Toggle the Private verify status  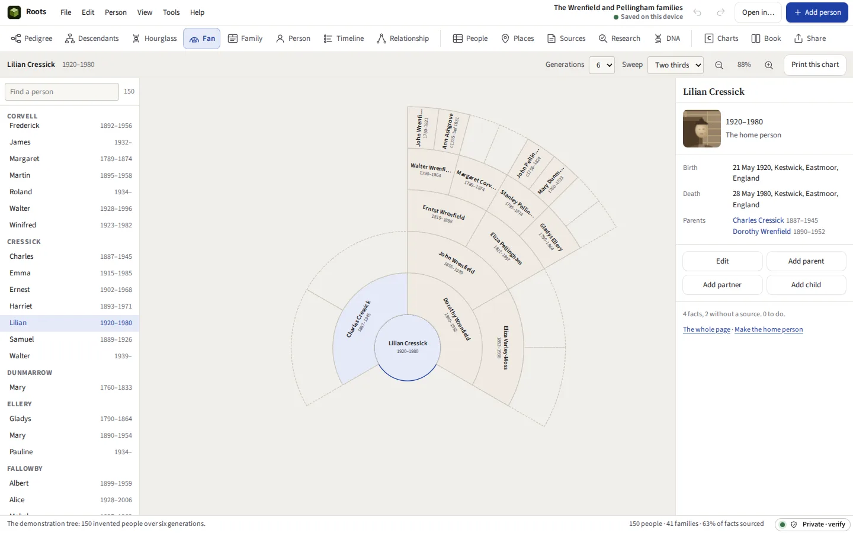(813, 524)
